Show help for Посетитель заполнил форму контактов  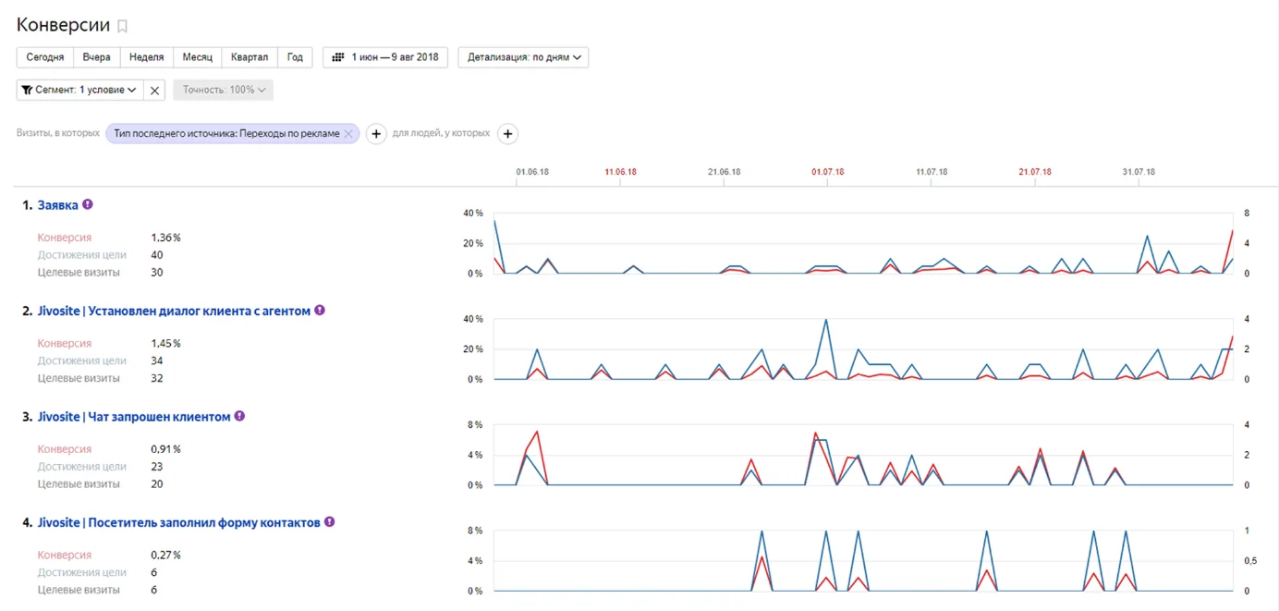pyautogui.click(x=329, y=522)
